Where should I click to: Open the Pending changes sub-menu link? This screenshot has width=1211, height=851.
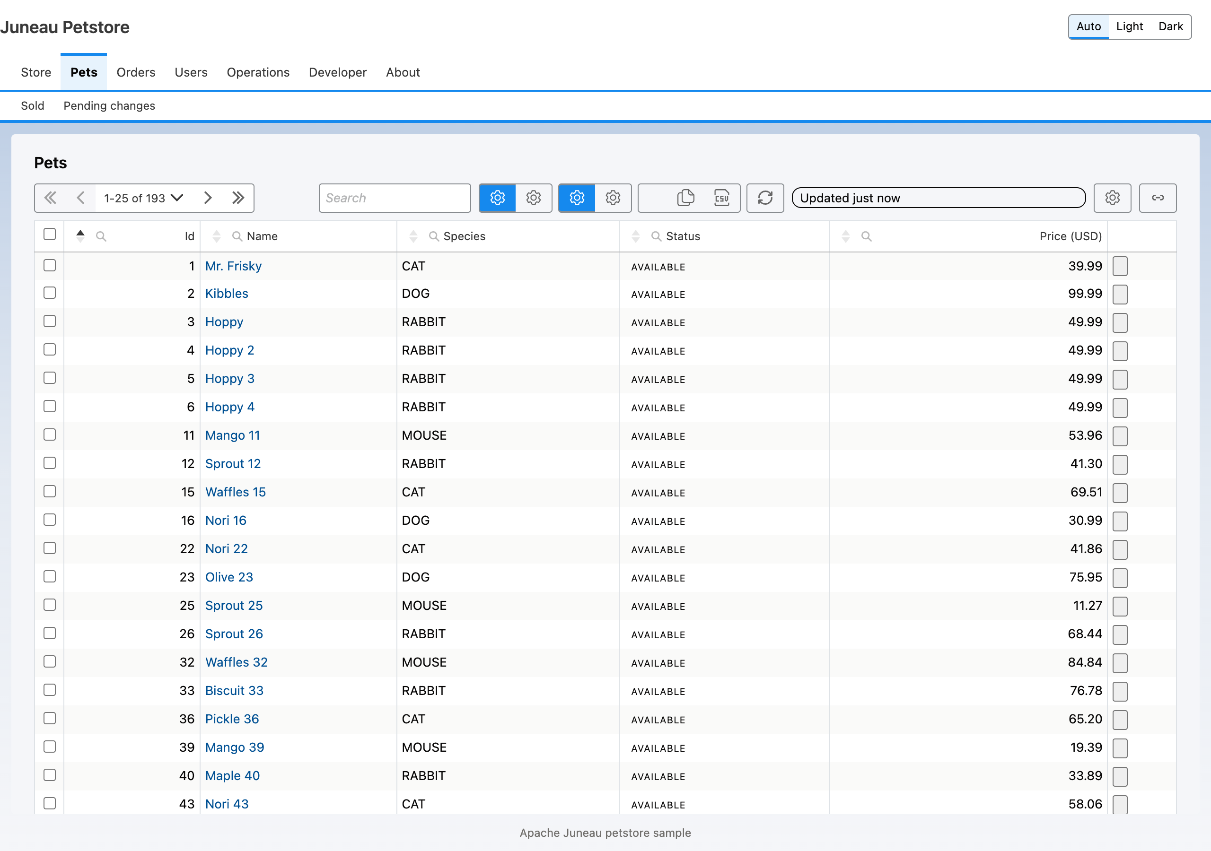tap(109, 105)
